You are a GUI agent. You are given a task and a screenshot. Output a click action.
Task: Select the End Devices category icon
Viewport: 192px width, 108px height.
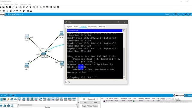(x=1, y=99)
